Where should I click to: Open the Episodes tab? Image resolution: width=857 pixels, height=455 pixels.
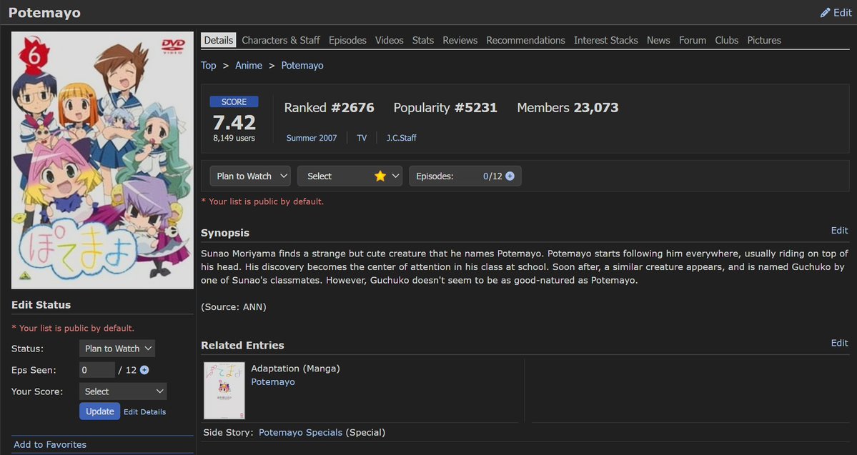tap(347, 40)
